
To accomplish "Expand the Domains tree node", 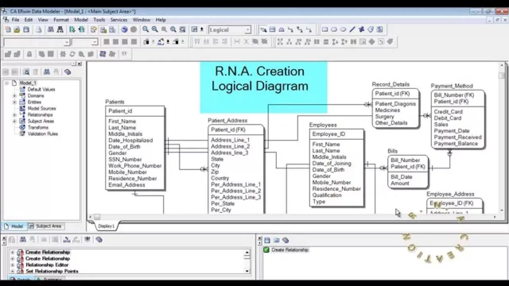I will click(x=15, y=96).
